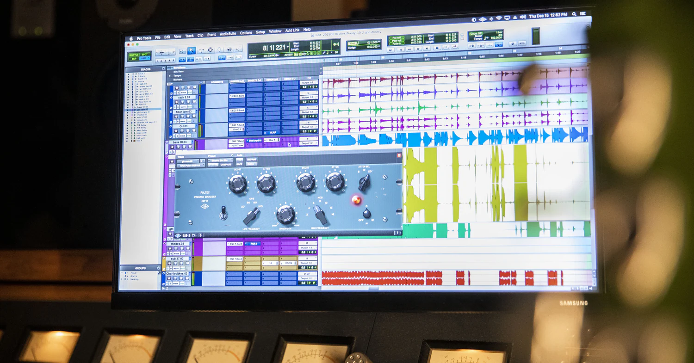Flip the Pultec power toggle switch
This screenshot has width=694, height=363.
click(x=224, y=212)
